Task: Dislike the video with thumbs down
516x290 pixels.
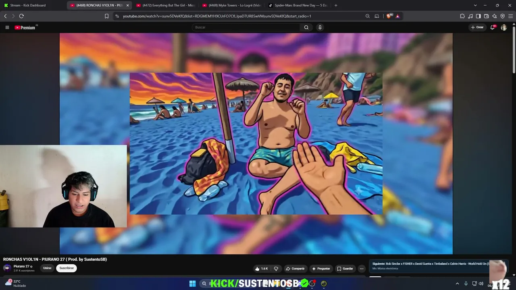Action: [x=276, y=269]
